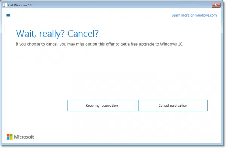
Task: Choose Keep my reservation
Action: click(x=102, y=105)
